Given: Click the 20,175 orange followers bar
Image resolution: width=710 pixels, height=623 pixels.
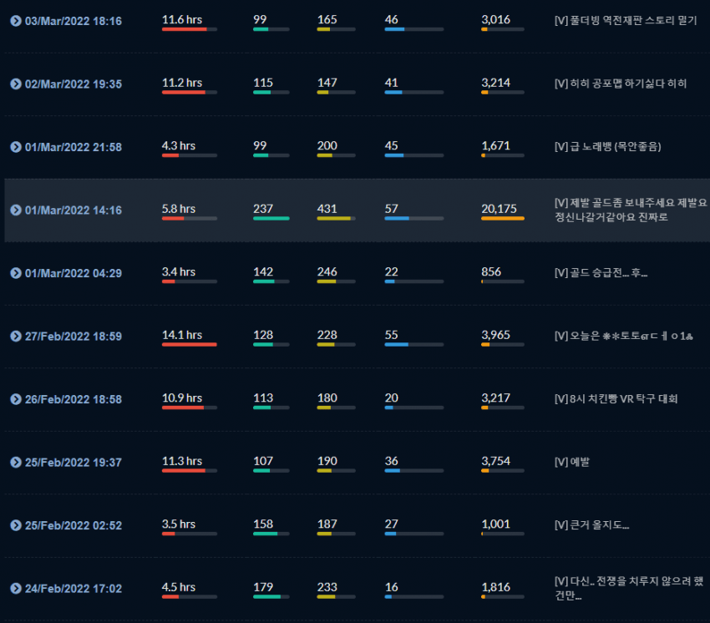Looking at the screenshot, I should pyautogui.click(x=503, y=218).
